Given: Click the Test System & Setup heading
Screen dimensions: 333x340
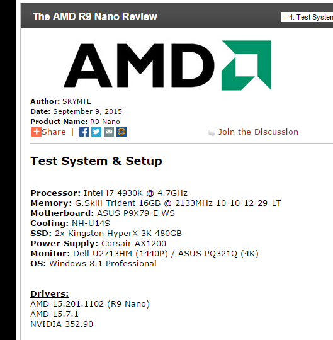Looking at the screenshot, I should 96,161.
